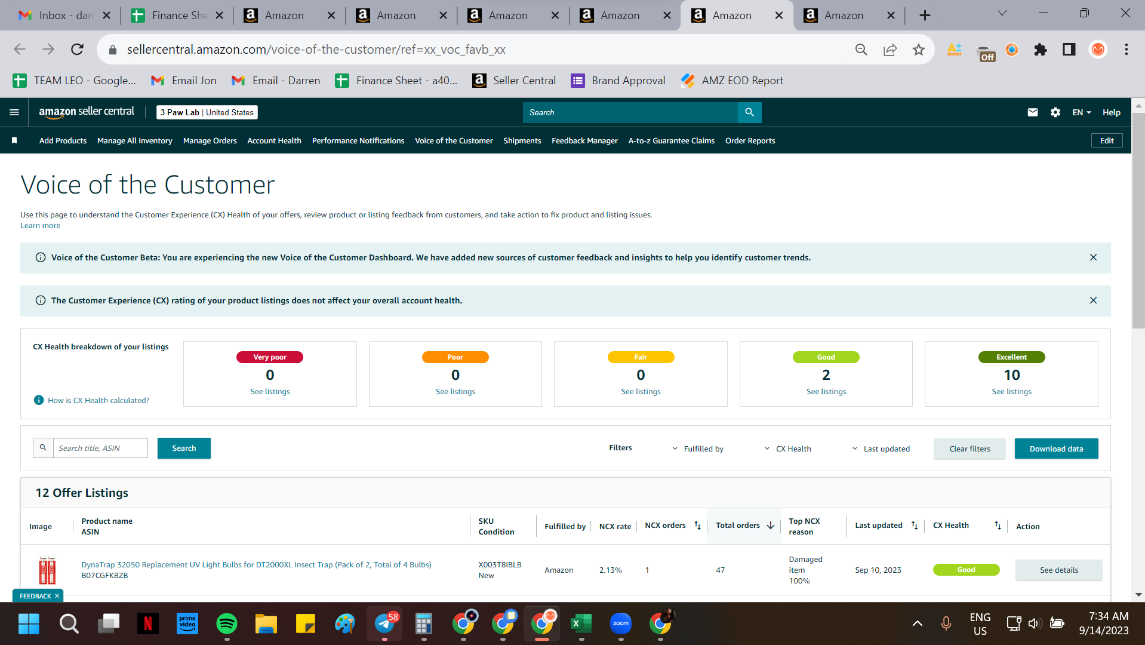This screenshot has width=1145, height=645.
Task: Click the browser zoom magnifier icon
Action: (x=861, y=50)
